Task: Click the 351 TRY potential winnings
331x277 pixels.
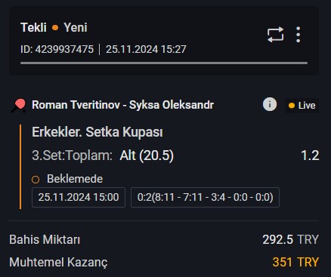Action: tap(295, 262)
